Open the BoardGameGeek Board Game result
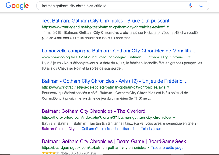 click(x=114, y=141)
